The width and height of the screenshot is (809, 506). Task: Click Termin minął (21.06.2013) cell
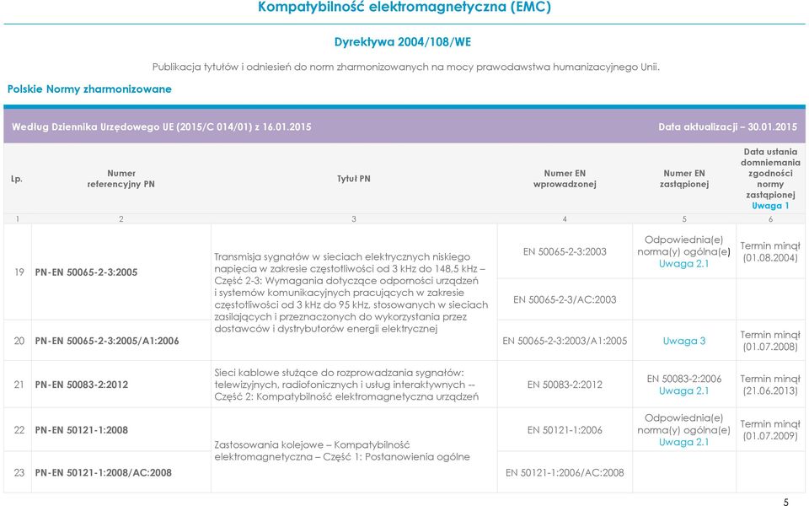[770, 385]
